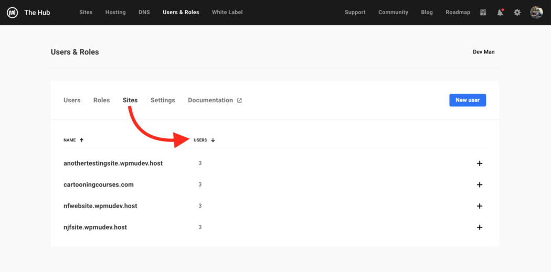551x272 pixels.
Task: Click the Documentation external link icon
Action: (239, 101)
